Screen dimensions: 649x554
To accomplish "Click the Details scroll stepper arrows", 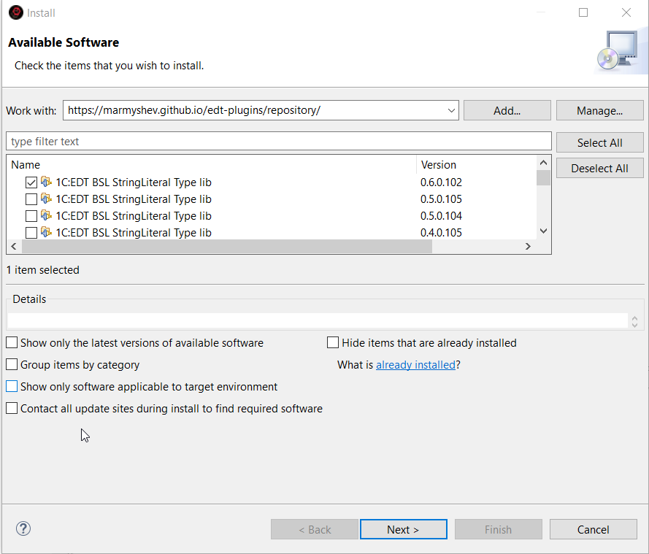I will pyautogui.click(x=634, y=321).
